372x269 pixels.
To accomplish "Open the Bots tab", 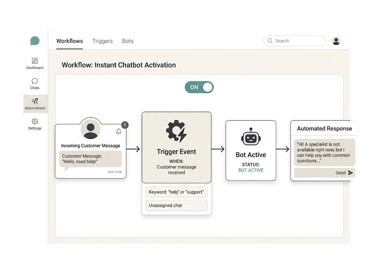I will 128,41.
